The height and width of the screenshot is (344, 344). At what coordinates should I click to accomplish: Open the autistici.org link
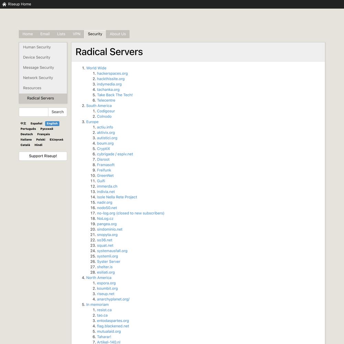point(107,138)
